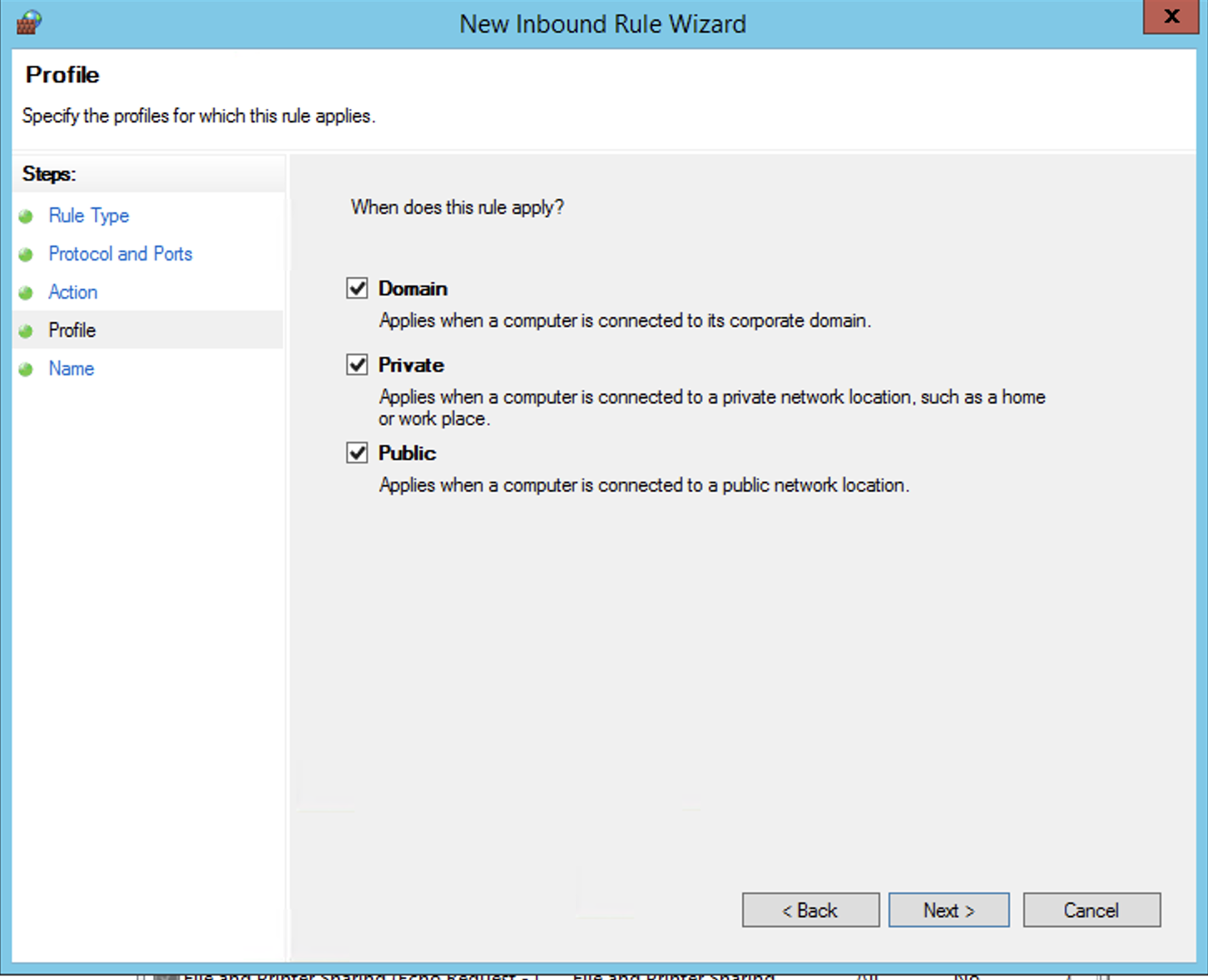Screen dimensions: 1208x980
Task: Click the green bullet beside Name
Action: tap(26, 369)
